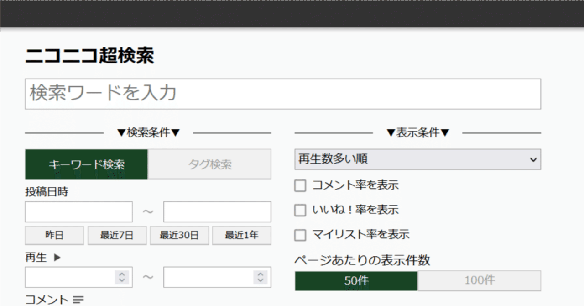
Task: Click the 投稿日時 label
Action: 47,192
